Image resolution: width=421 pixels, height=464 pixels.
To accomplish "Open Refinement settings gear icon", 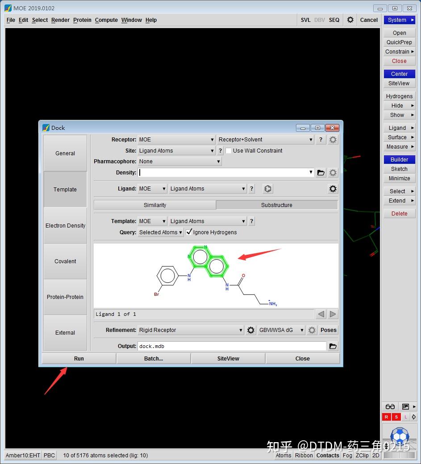I will 251,330.
